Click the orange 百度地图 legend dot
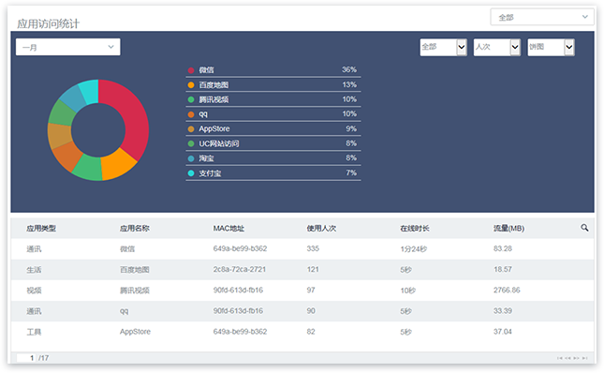This screenshot has height=373, width=604. pyautogui.click(x=191, y=84)
